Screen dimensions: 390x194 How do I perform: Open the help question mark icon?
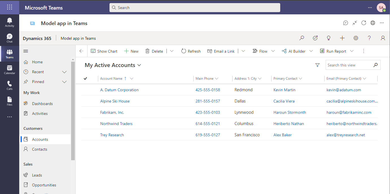click(369, 38)
